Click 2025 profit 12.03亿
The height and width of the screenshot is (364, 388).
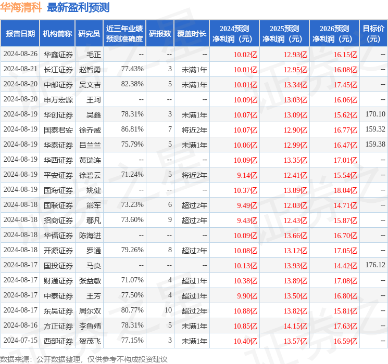point(295,205)
